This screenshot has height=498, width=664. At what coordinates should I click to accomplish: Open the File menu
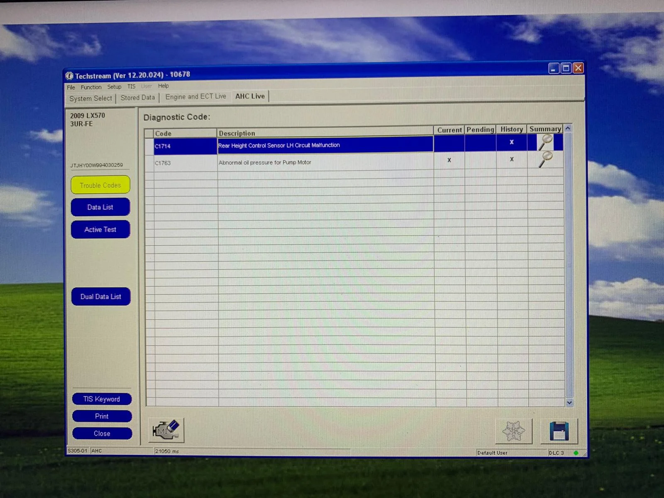71,87
